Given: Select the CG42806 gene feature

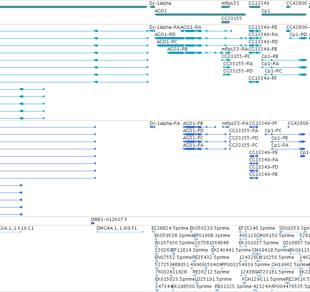Looking at the screenshot, I should pyautogui.click(x=289, y=7).
